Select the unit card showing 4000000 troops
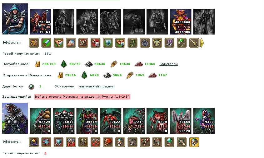Screen dimensions: 264x158 pyautogui.click(x=181, y=21)
